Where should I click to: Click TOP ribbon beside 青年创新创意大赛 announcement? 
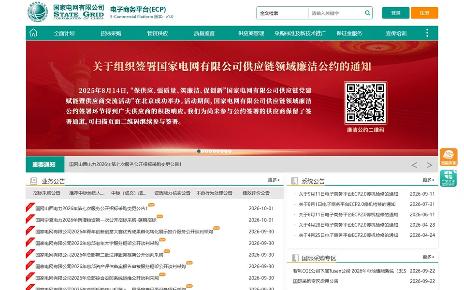(x=30, y=230)
